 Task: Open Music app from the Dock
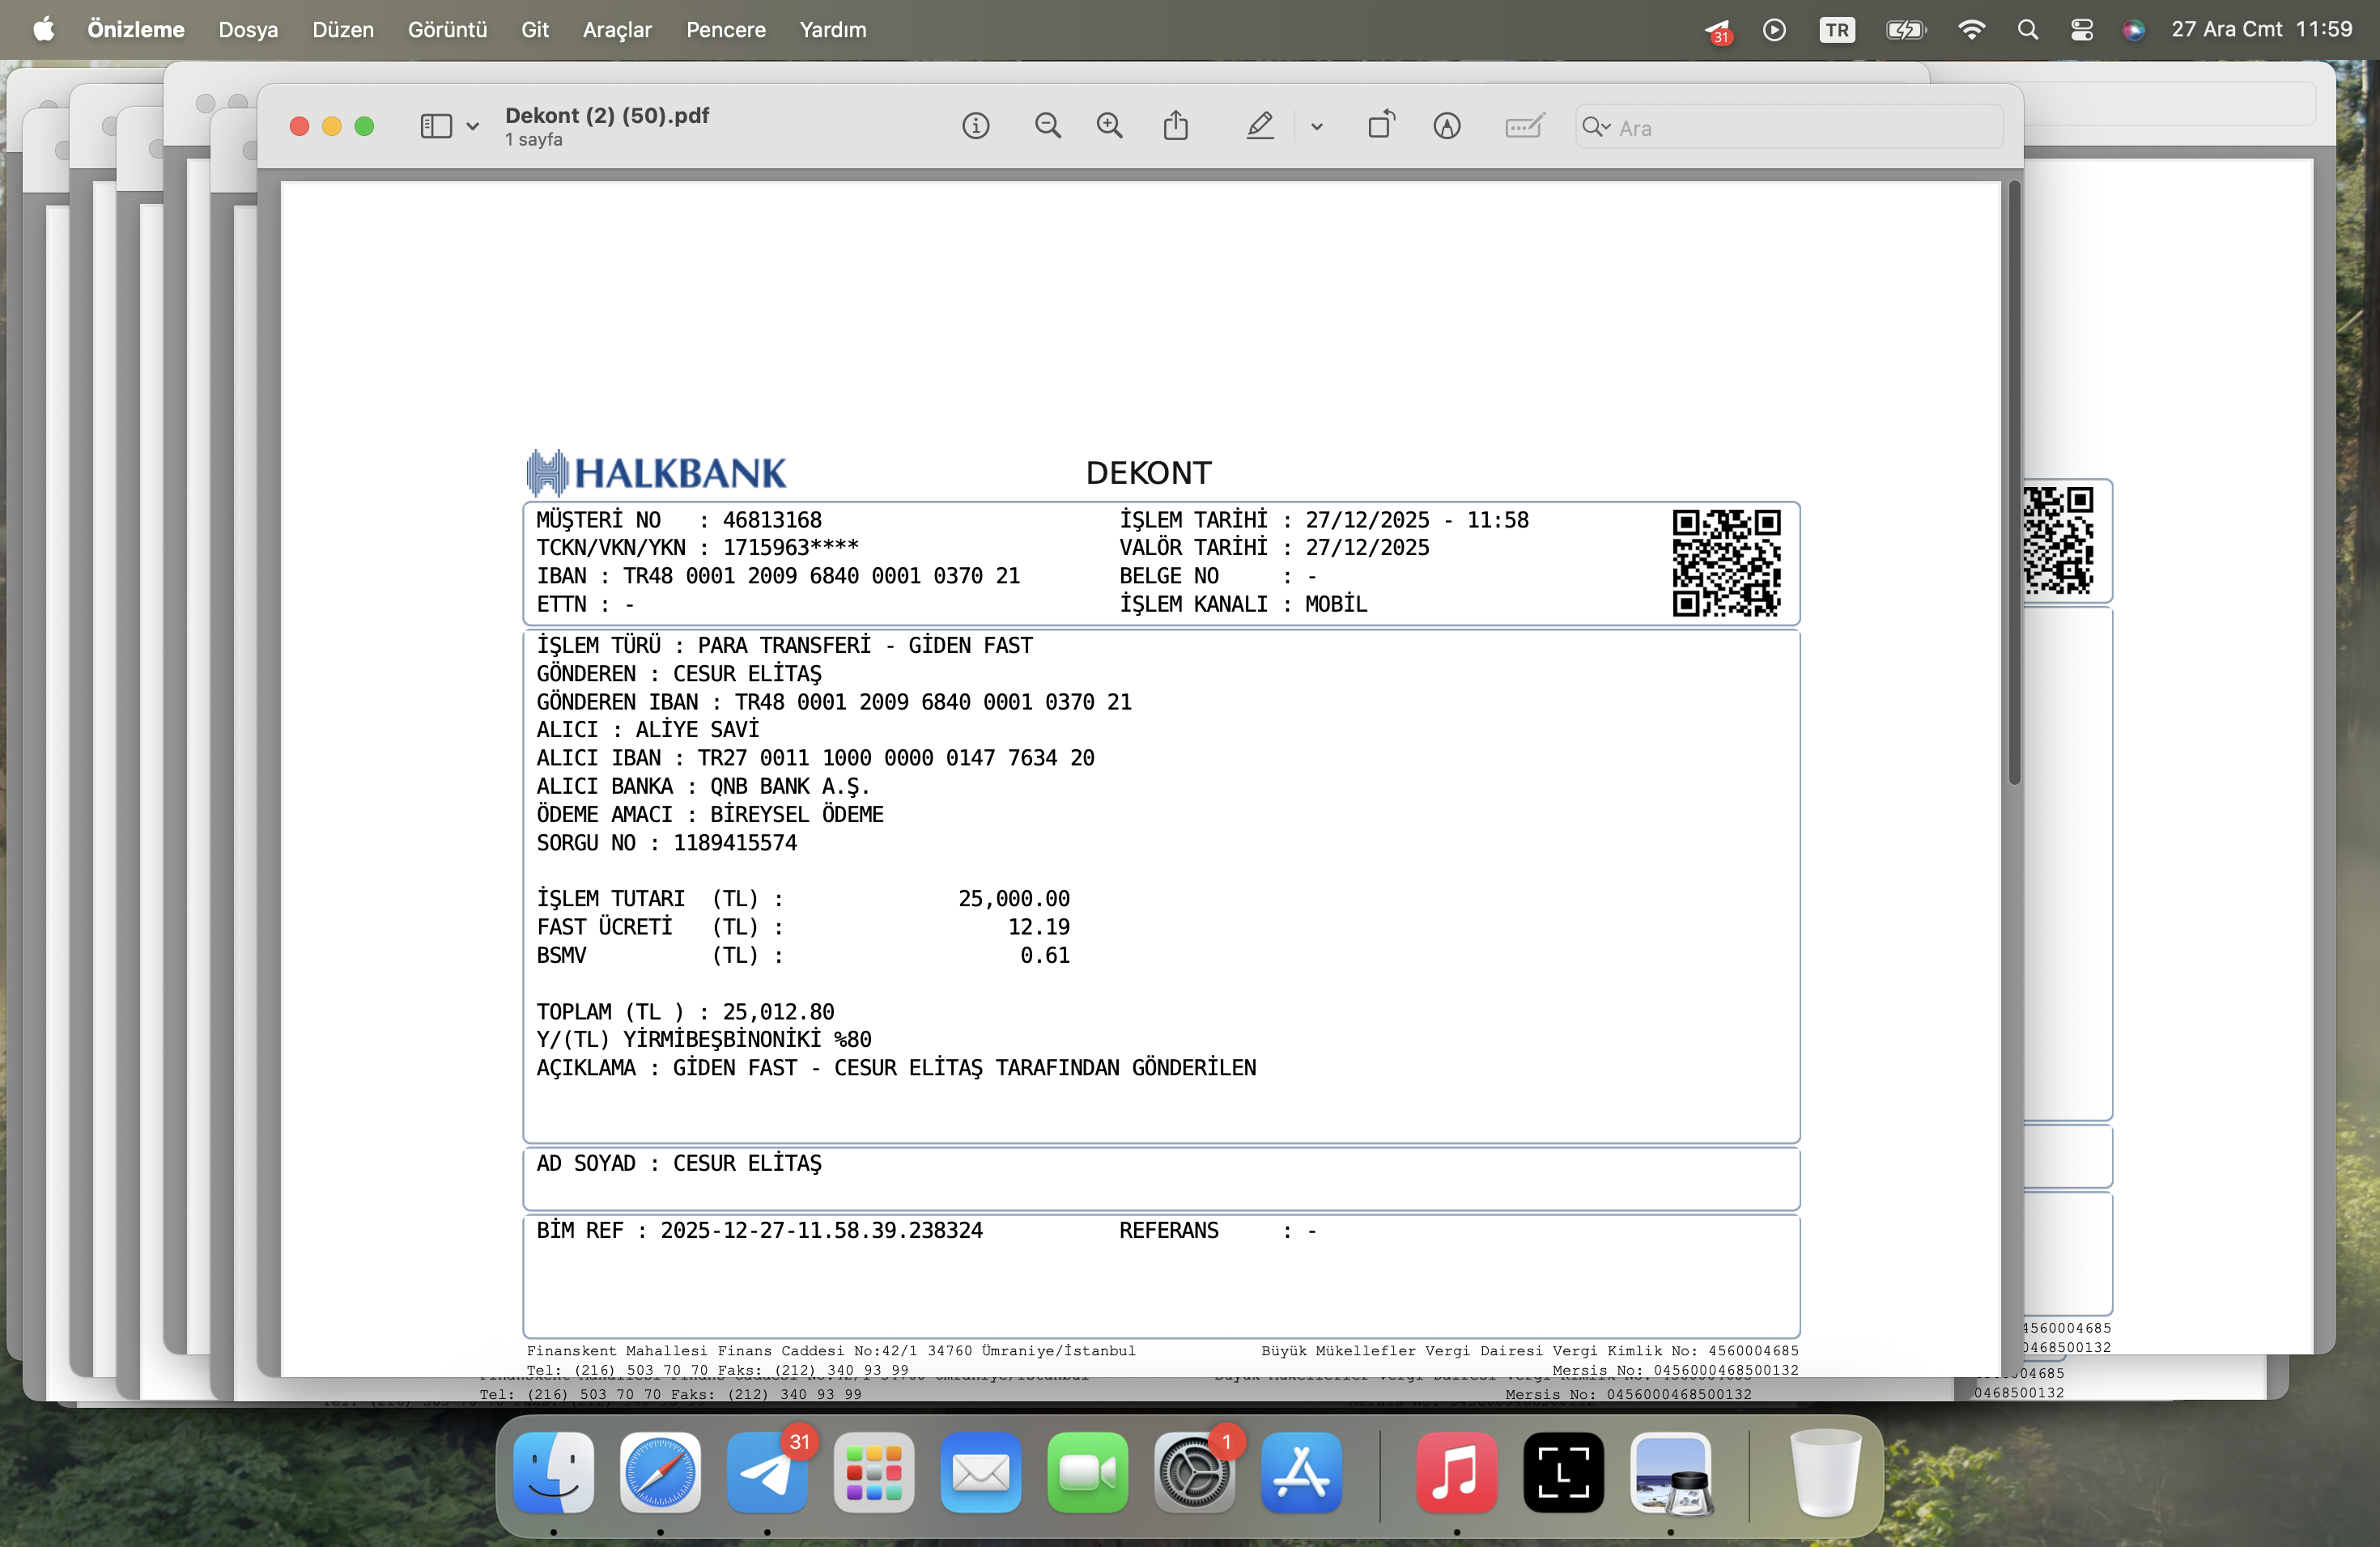coord(1457,1472)
